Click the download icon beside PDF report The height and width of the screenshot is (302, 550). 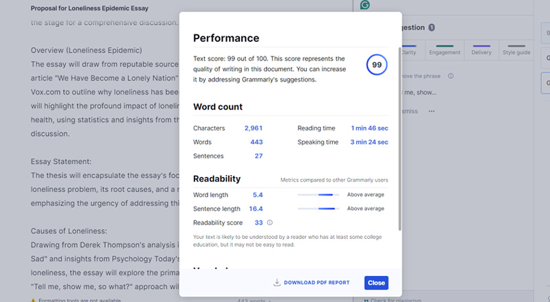coord(276,282)
